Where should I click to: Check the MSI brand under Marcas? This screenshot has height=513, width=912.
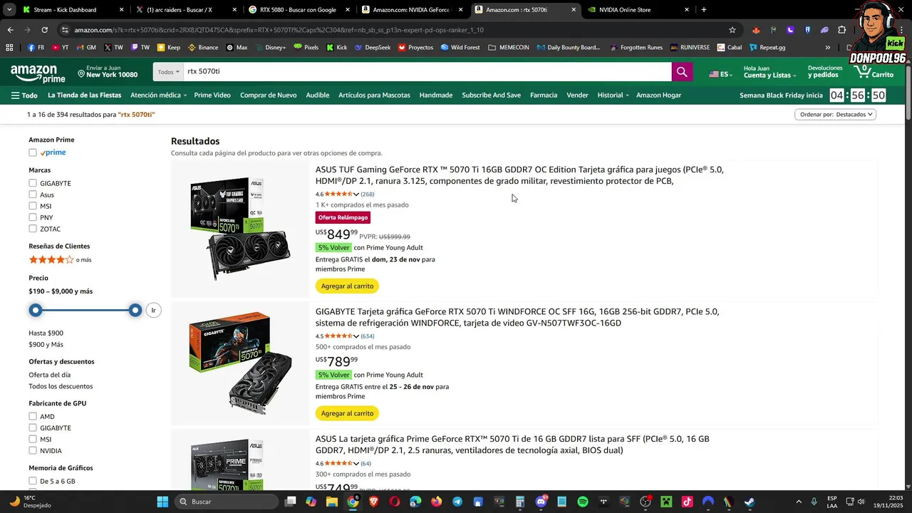click(33, 206)
